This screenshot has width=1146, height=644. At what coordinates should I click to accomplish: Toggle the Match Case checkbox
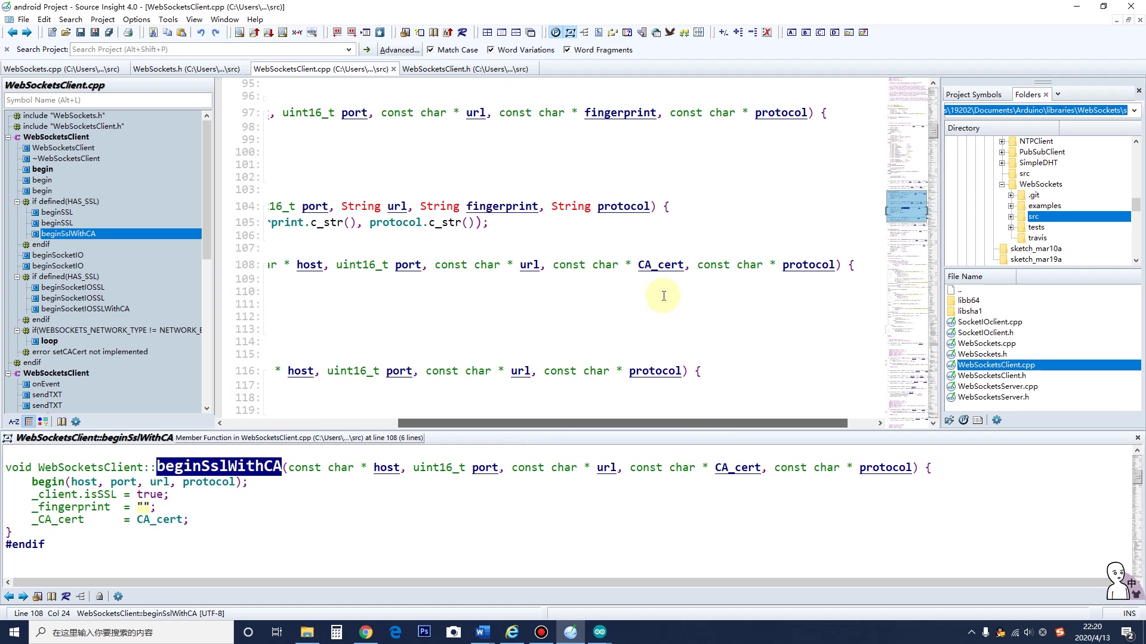(430, 50)
